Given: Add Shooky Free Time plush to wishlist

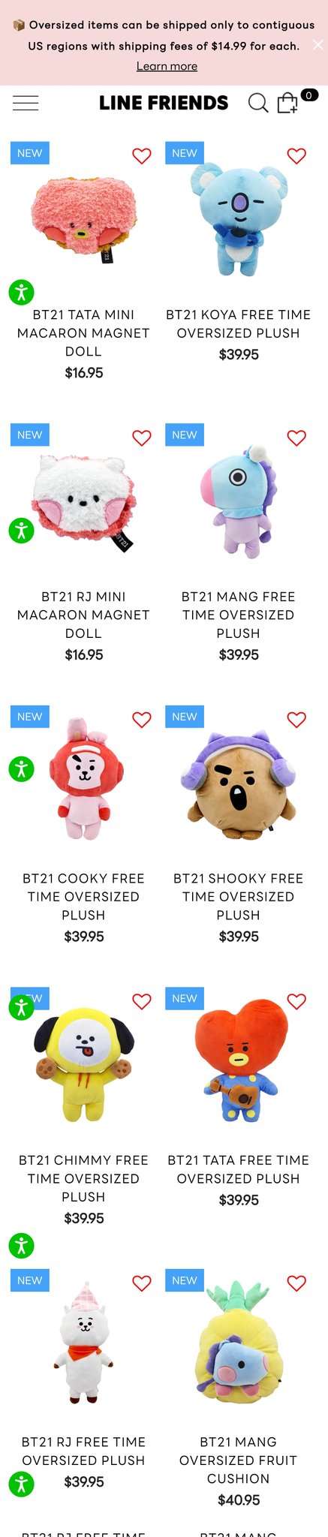Looking at the screenshot, I should click(x=296, y=719).
